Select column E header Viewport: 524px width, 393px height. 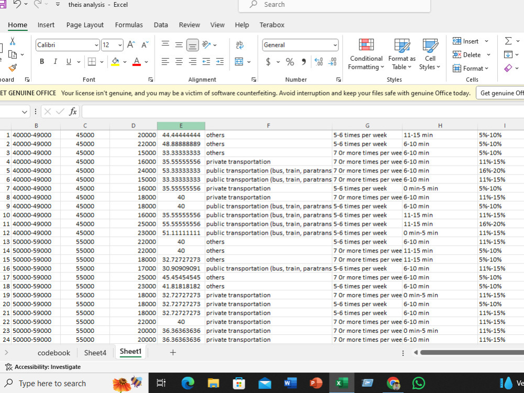181,126
